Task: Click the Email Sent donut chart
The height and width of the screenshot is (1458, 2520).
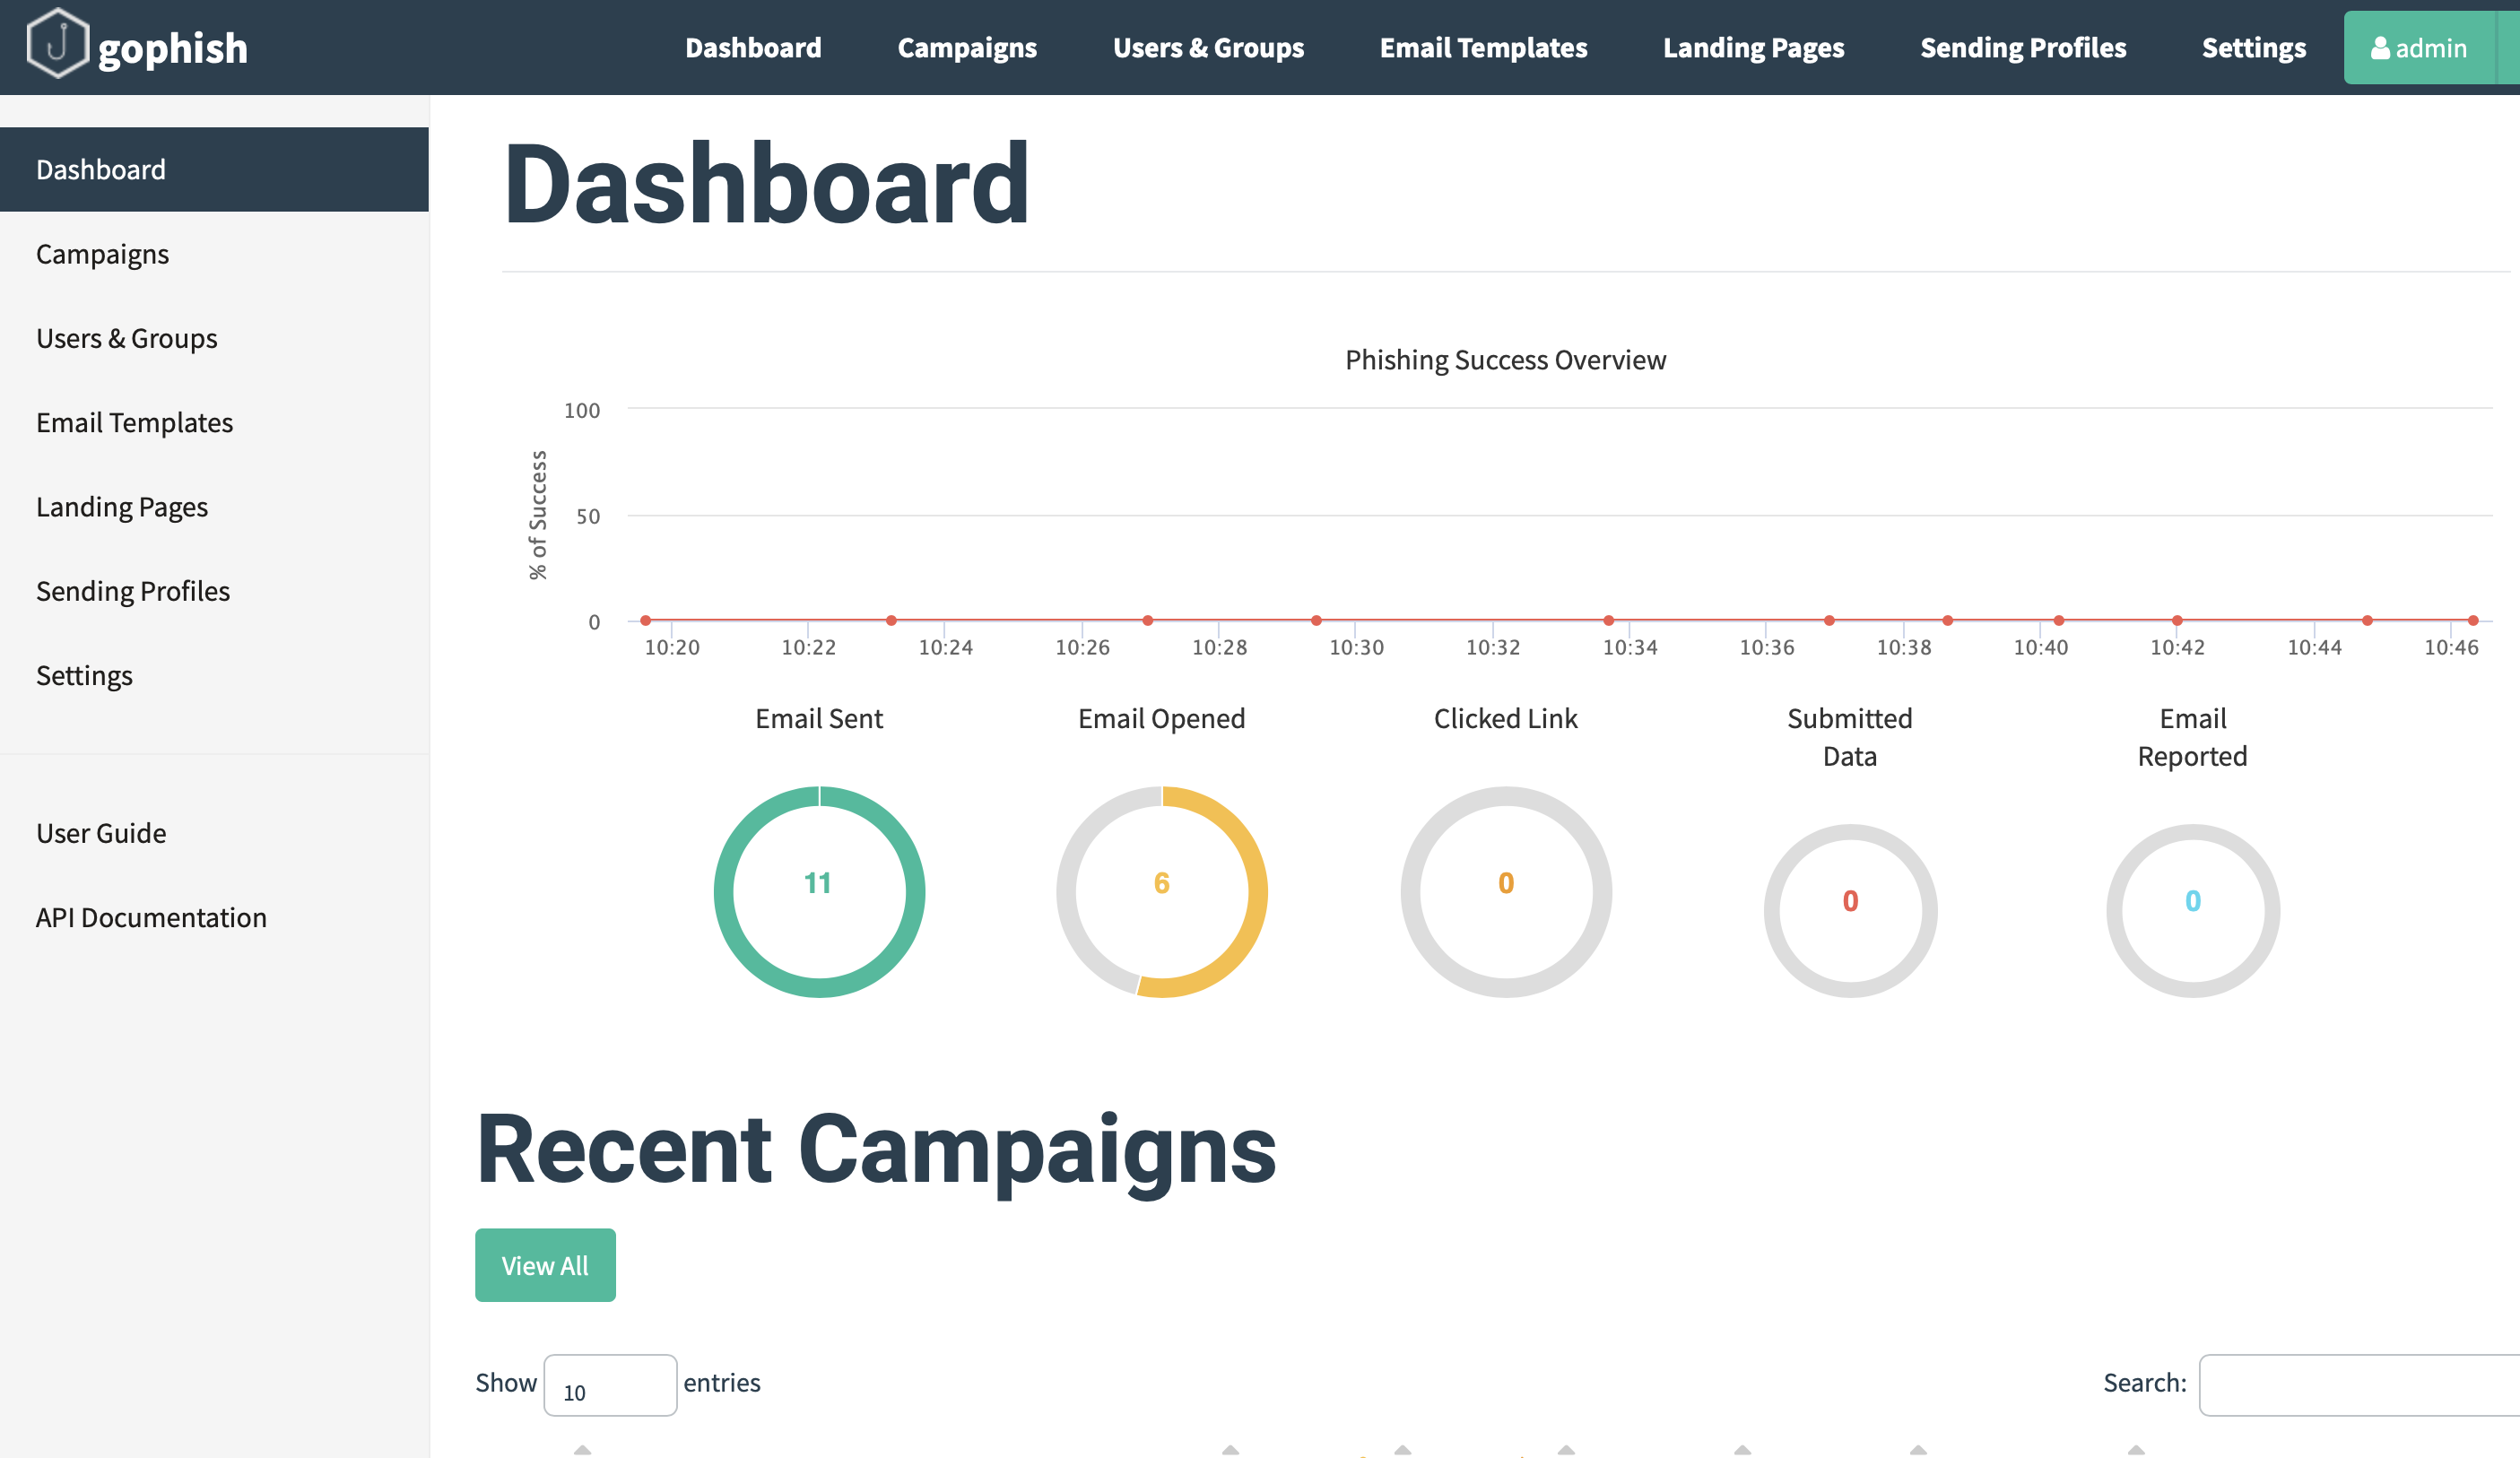Action: click(x=819, y=891)
